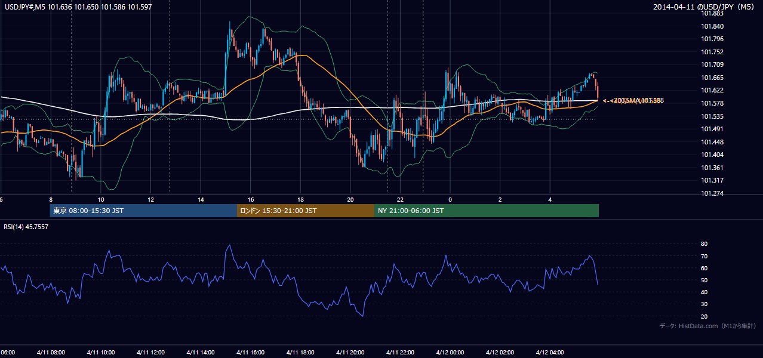Click the RSI 70 level label
Viewport: 763px width, 358px height.
704,256
